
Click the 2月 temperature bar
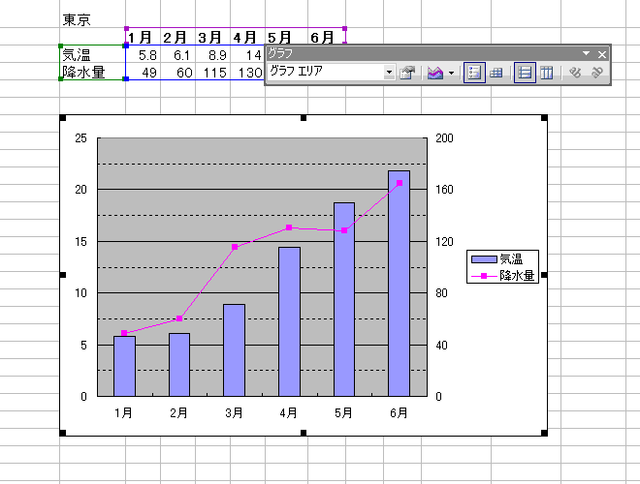click(x=179, y=365)
